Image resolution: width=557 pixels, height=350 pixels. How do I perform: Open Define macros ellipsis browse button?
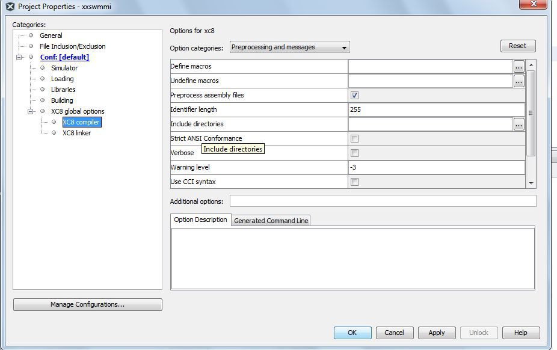point(519,66)
